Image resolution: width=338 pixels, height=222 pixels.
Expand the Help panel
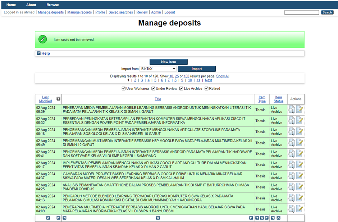[46, 54]
